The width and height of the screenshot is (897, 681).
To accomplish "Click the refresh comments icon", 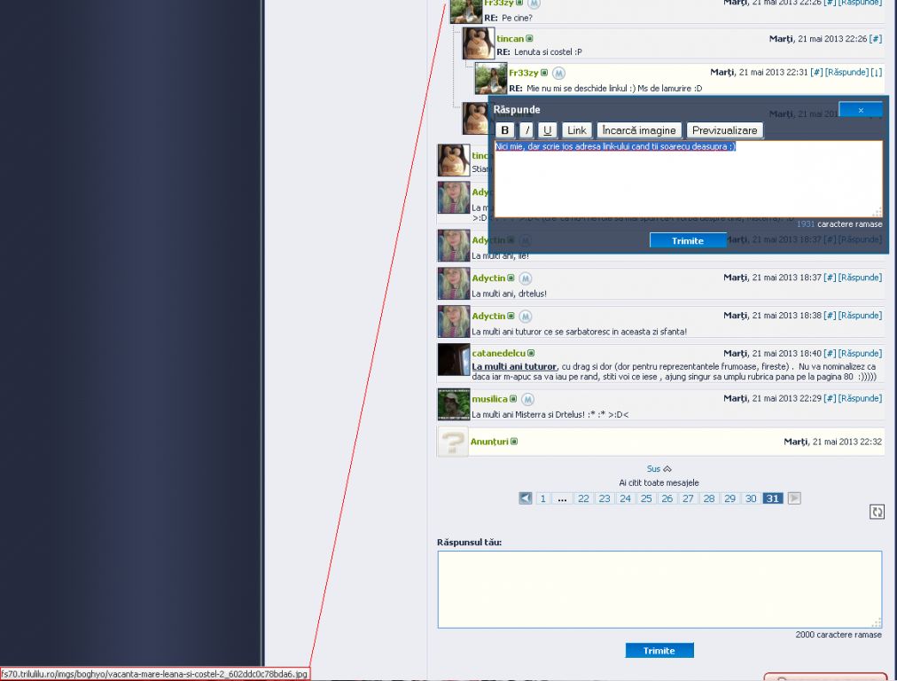I will [x=877, y=512].
